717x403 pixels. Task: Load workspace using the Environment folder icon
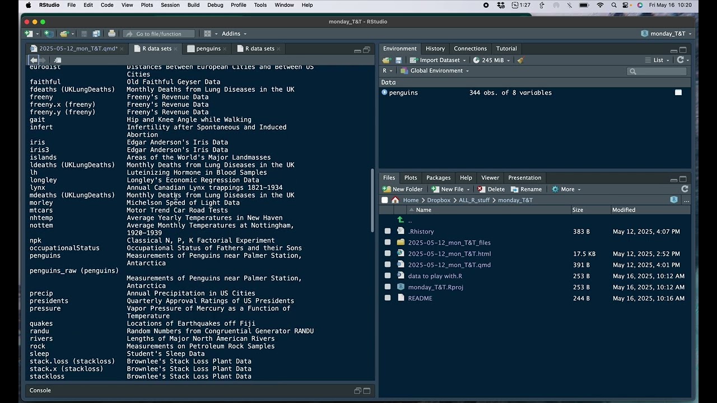[x=386, y=60]
